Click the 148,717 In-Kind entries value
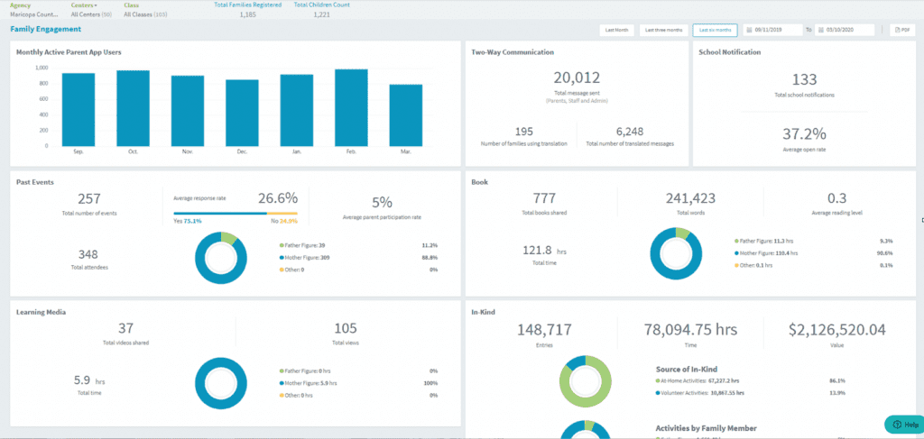Viewport: 924px width, 439px height. [544, 330]
